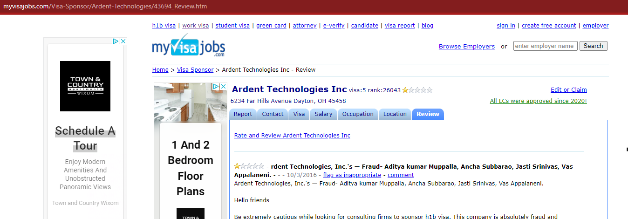Click Town & Country logo in left ad
The height and width of the screenshot is (219, 628).
(x=85, y=86)
